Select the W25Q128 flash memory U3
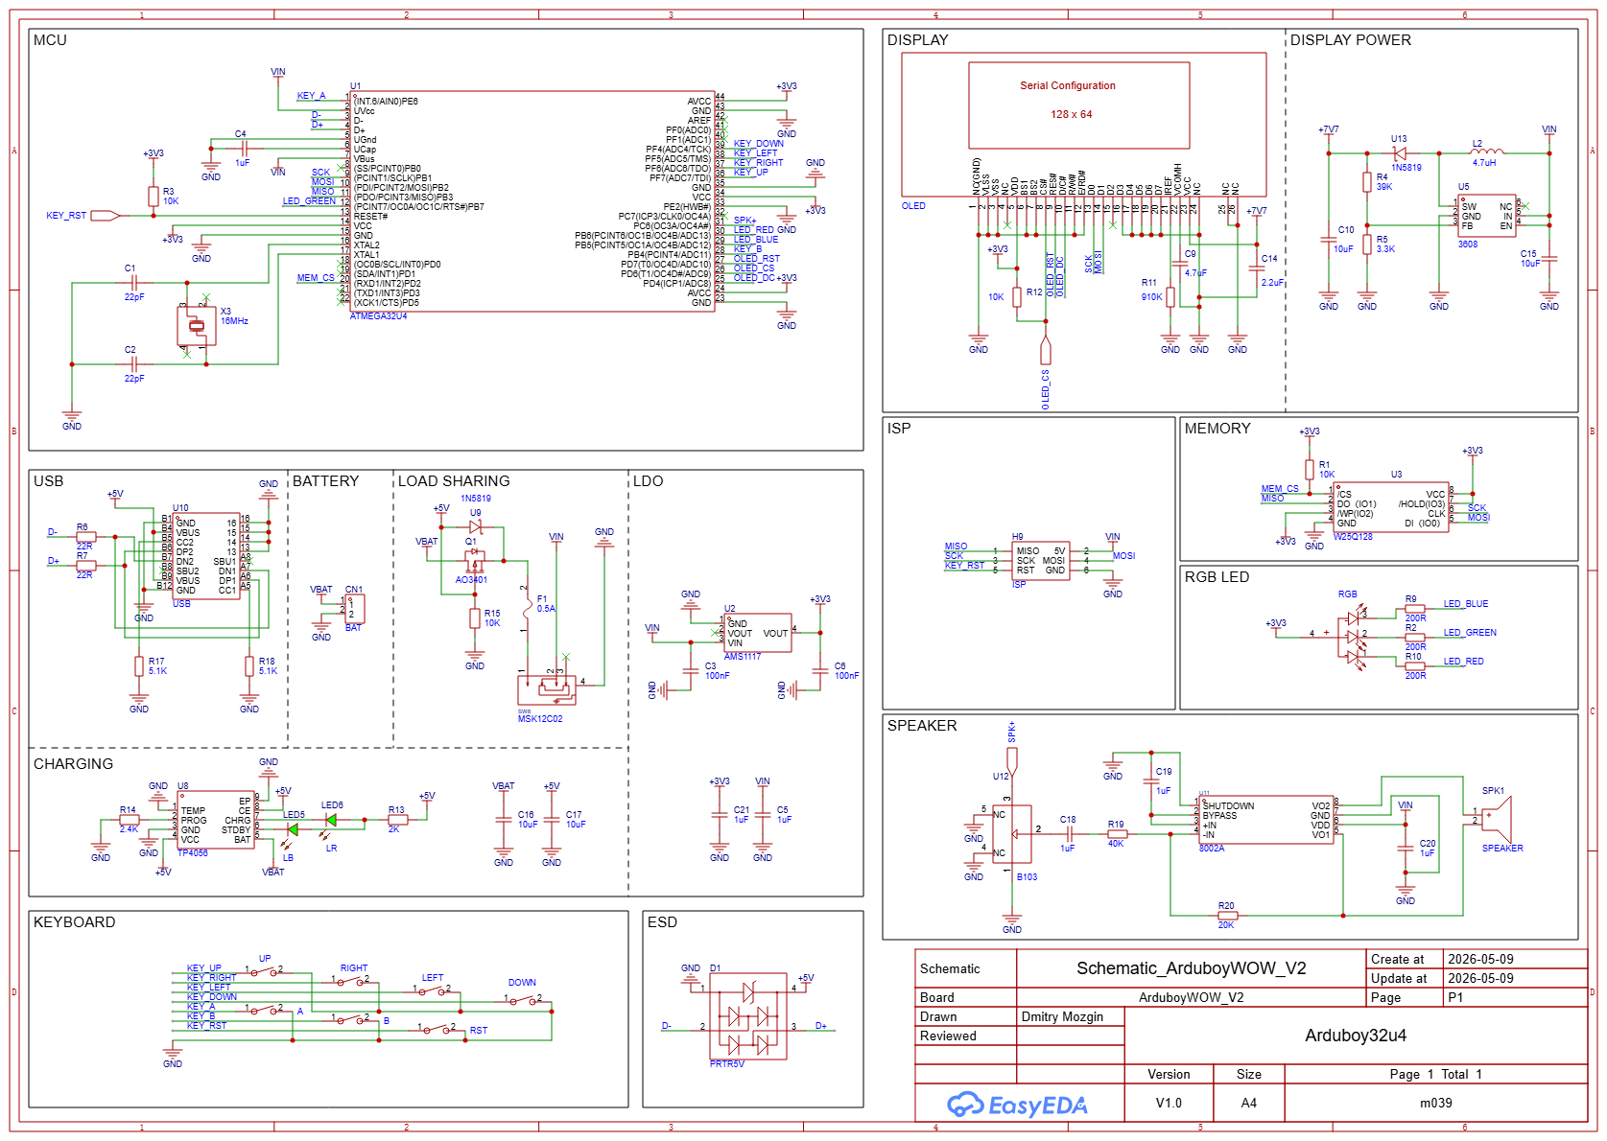 click(1392, 508)
